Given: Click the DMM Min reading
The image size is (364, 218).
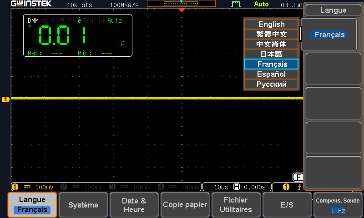Looking at the screenshot, I should (95, 54).
